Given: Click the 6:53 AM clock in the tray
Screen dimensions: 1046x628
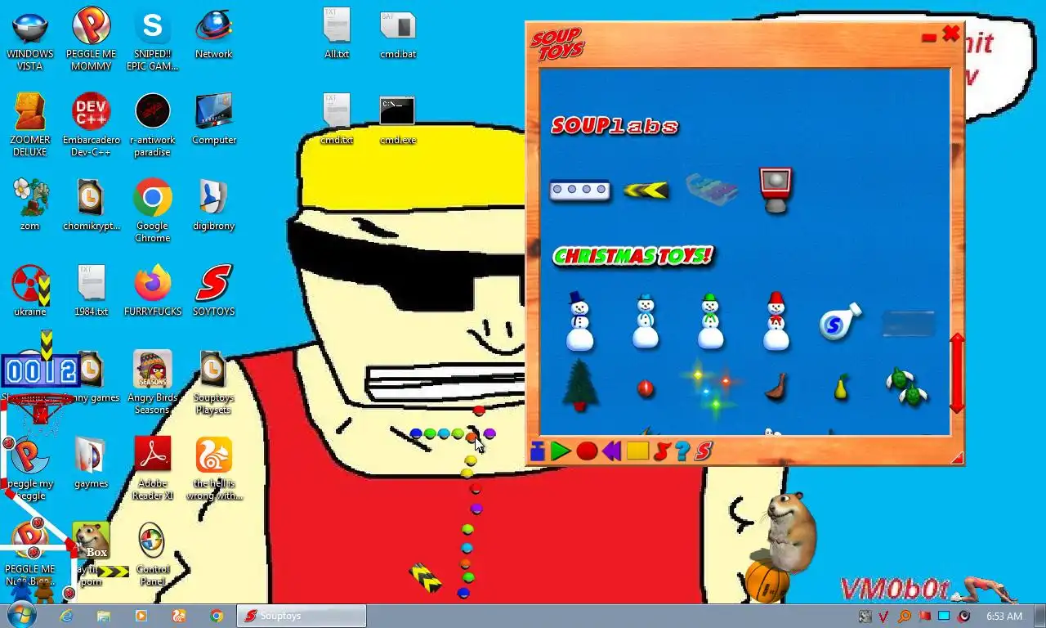Looking at the screenshot, I should pos(1004,617).
